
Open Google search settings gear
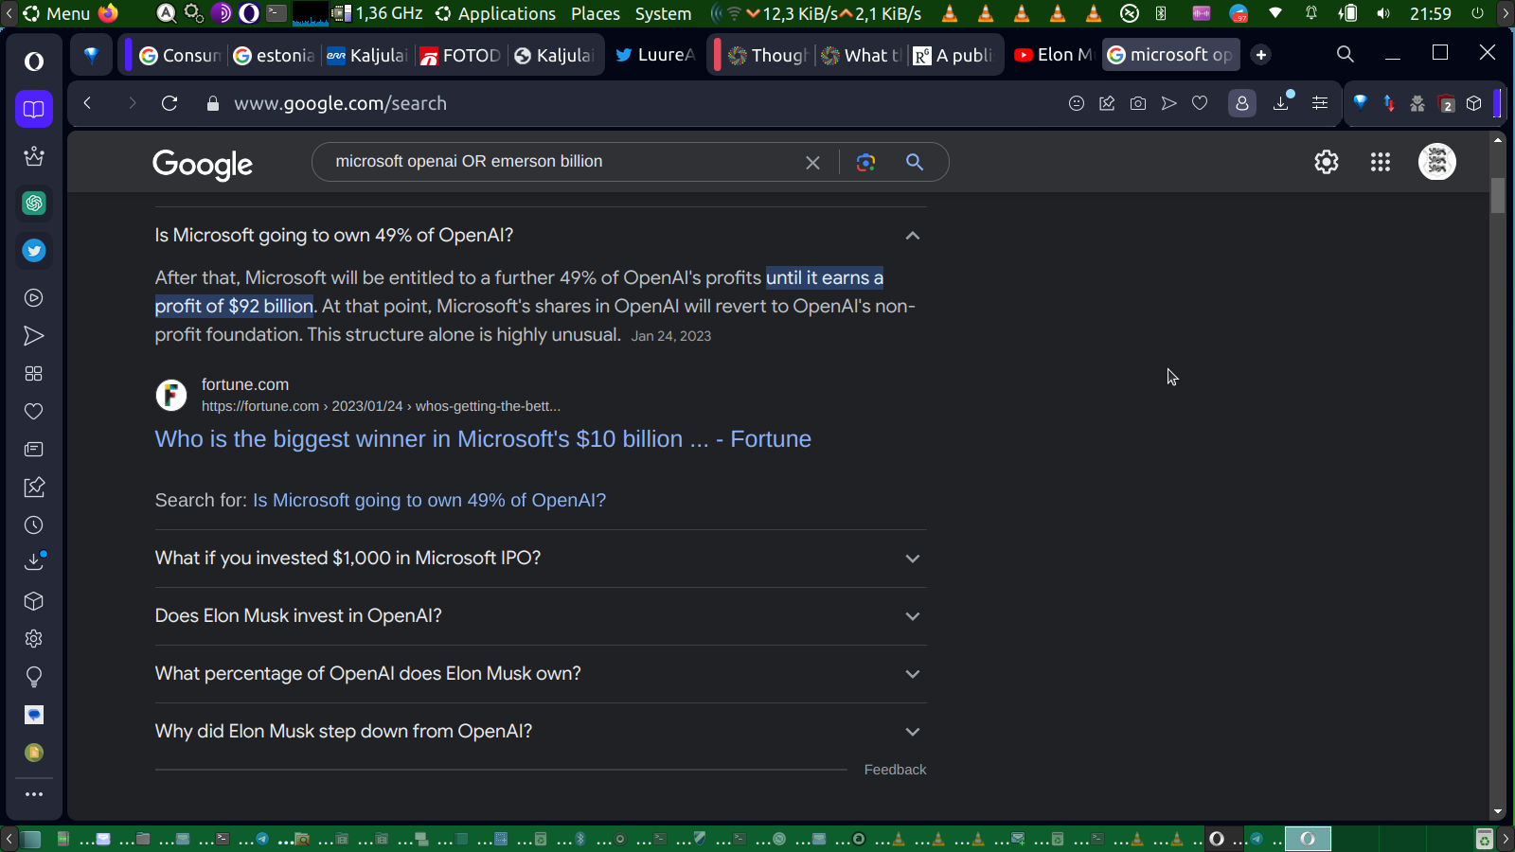pos(1326,162)
